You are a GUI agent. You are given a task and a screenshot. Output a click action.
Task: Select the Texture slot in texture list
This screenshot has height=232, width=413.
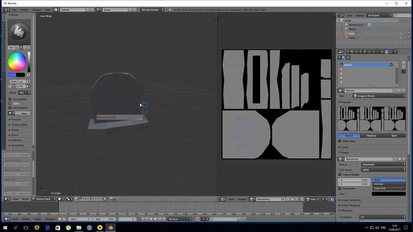coord(367,64)
